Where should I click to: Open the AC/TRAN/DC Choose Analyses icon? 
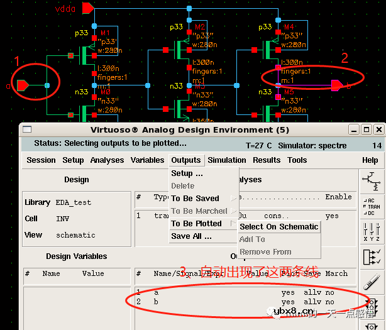pyautogui.click(x=371, y=207)
